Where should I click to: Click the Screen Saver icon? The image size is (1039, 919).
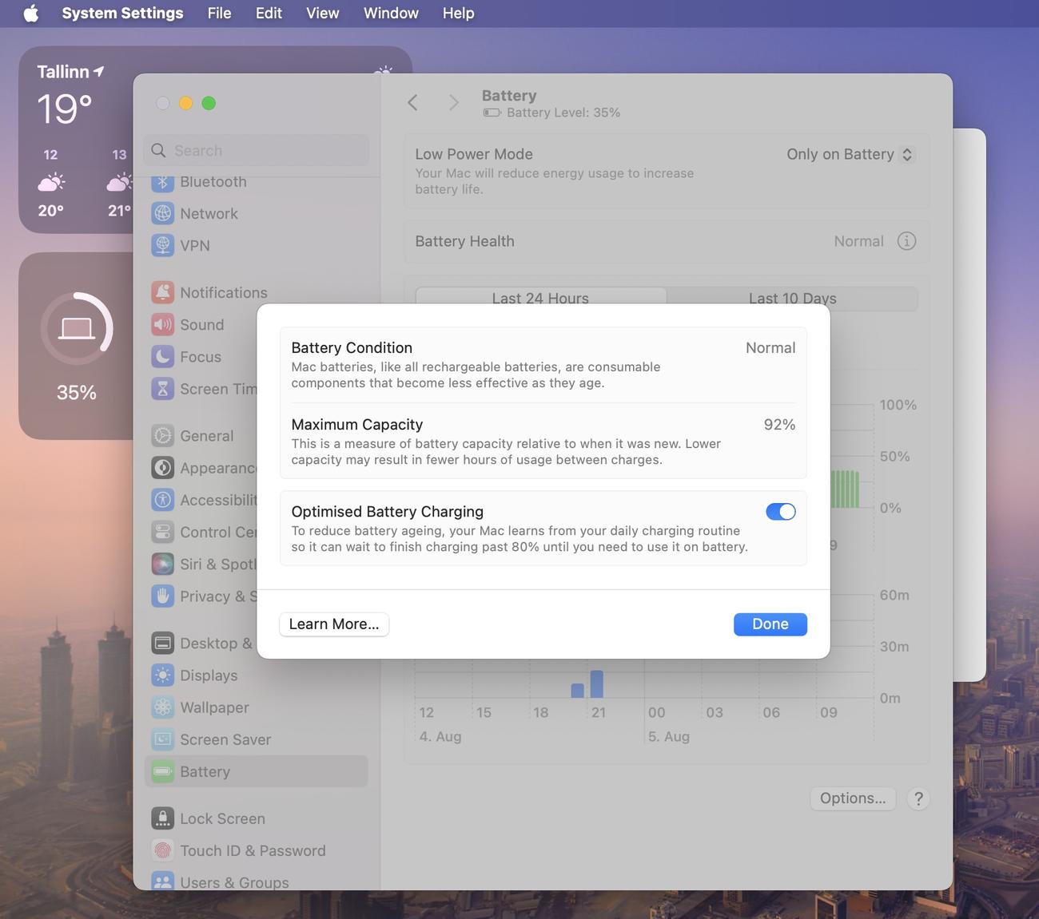[x=162, y=739]
